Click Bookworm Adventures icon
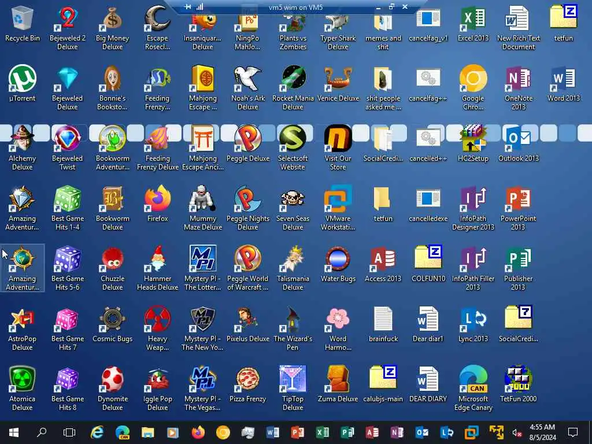The image size is (592, 444). click(x=113, y=148)
